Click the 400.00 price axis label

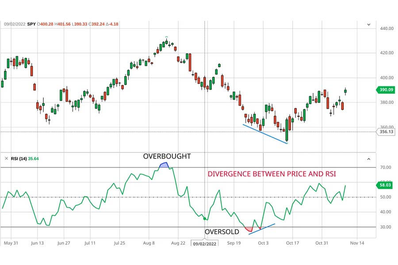click(387, 78)
